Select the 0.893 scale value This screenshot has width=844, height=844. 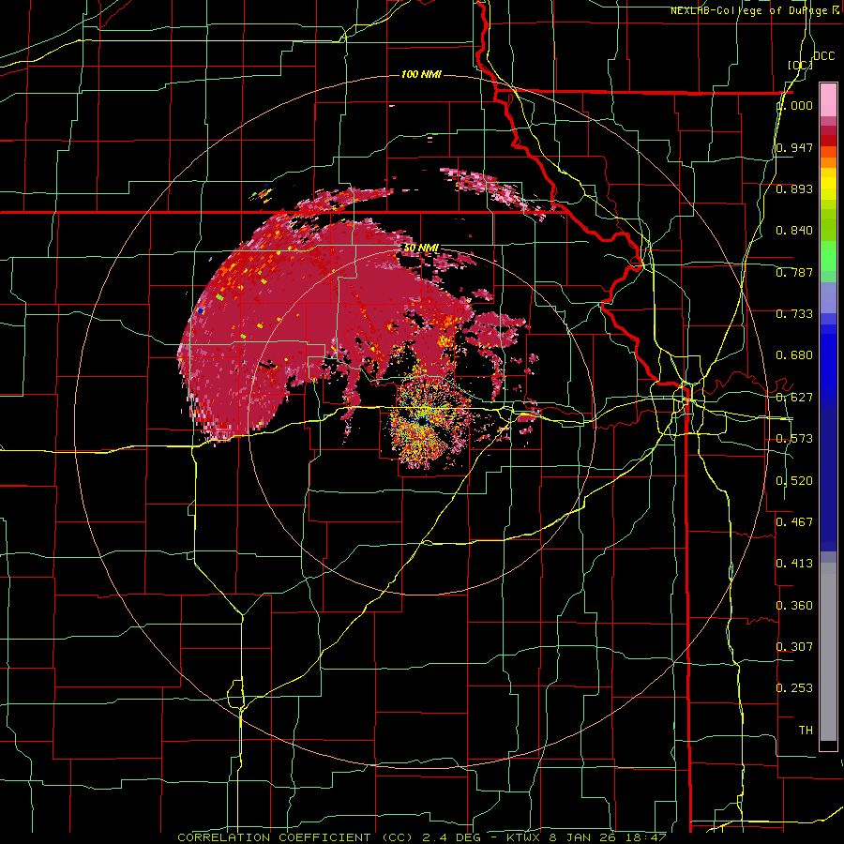pos(794,188)
